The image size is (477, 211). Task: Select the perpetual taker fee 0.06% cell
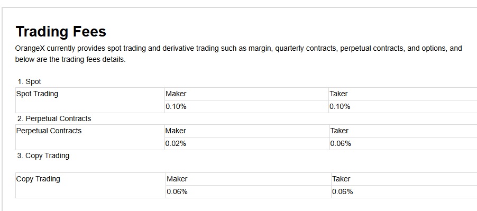pyautogui.click(x=403, y=143)
